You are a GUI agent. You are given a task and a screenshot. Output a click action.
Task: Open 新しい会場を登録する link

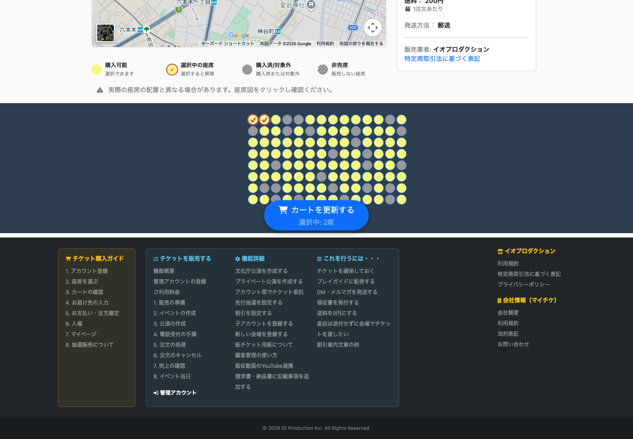[262, 335]
